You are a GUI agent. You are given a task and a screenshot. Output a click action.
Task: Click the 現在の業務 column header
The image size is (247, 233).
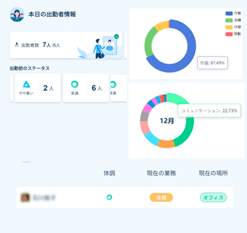161,173
